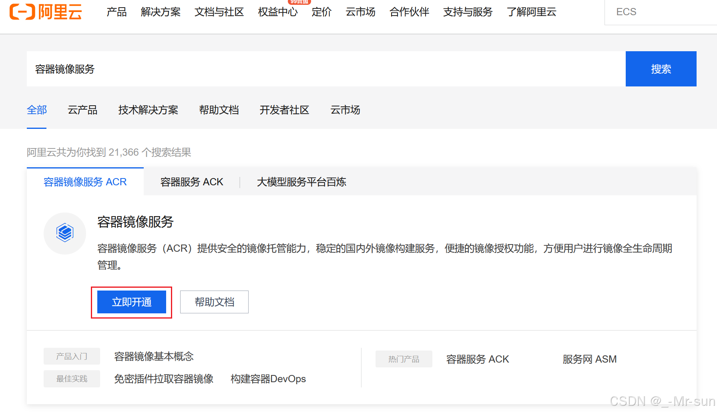Viewport: 717px width, 413px height.
Task: Click the 最佳实践 label
Action: point(72,379)
